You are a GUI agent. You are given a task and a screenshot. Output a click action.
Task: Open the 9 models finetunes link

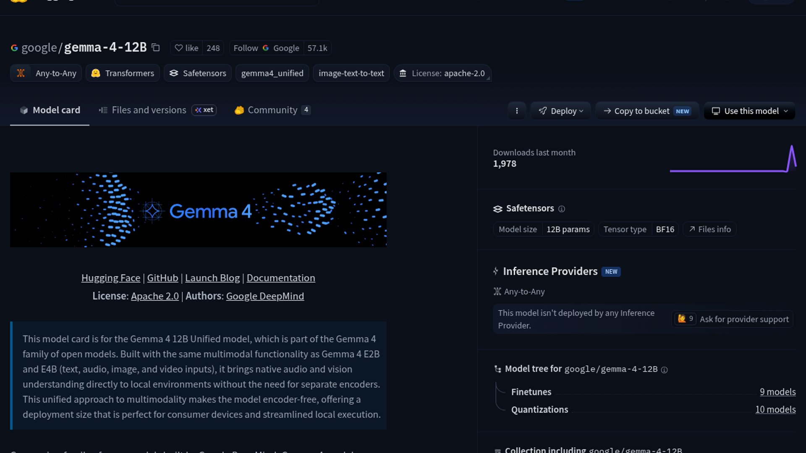click(x=777, y=392)
